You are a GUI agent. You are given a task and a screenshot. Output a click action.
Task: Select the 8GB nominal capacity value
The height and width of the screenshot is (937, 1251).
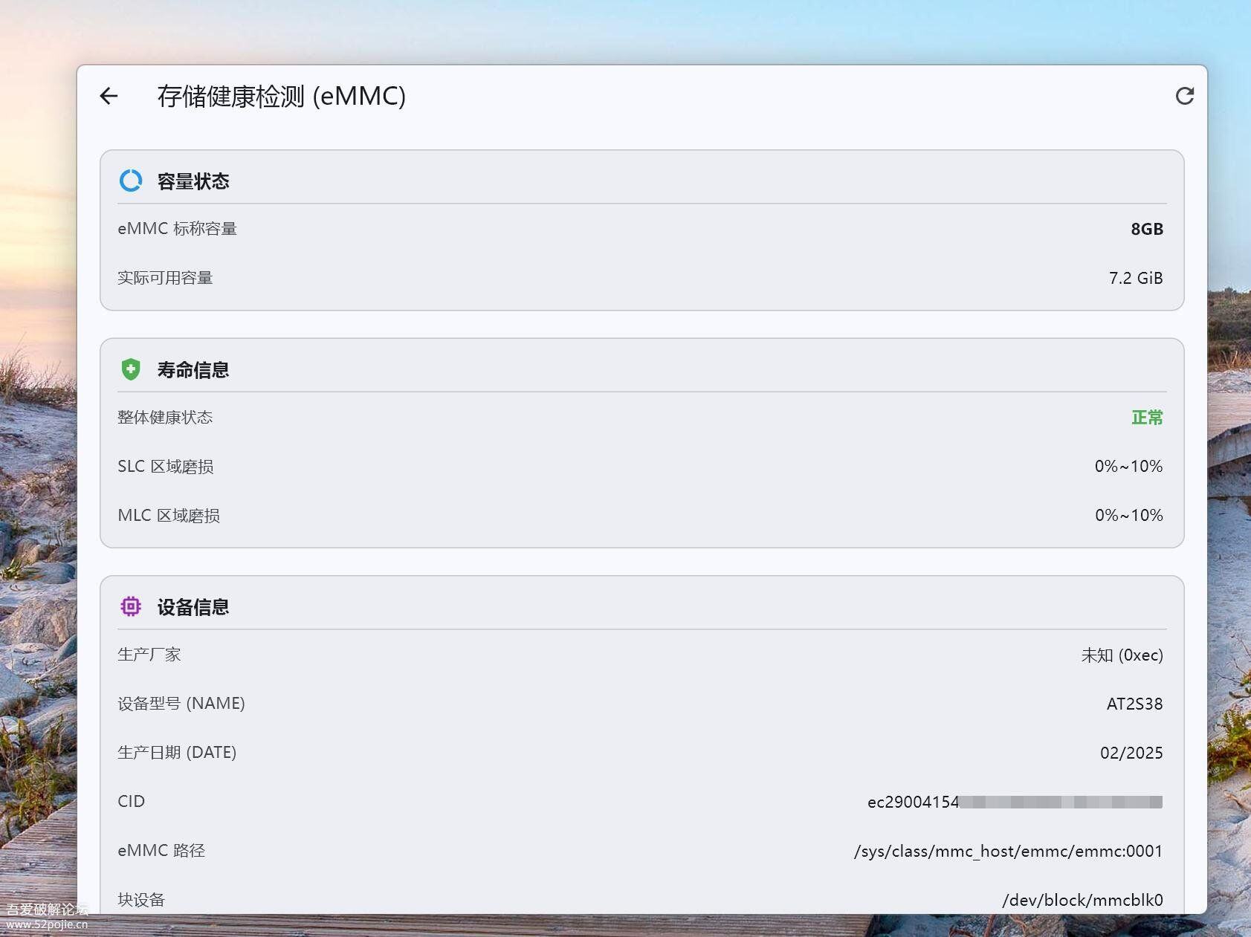[1147, 229]
